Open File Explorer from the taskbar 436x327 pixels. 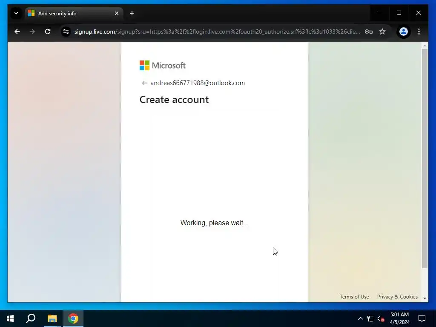point(52,318)
